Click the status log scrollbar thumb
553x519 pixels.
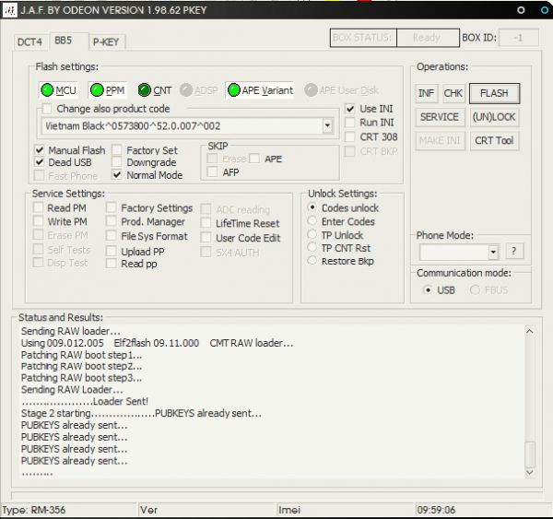(x=529, y=454)
